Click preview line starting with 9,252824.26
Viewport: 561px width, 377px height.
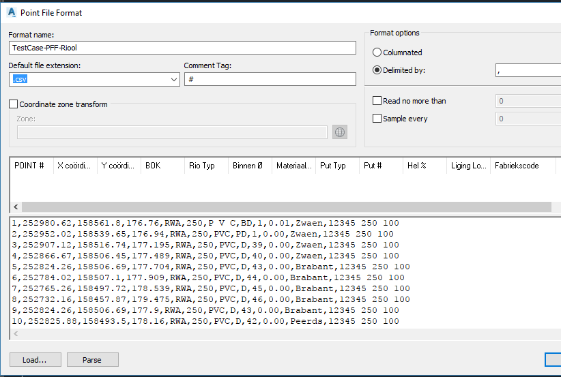pyautogui.click(x=205, y=311)
